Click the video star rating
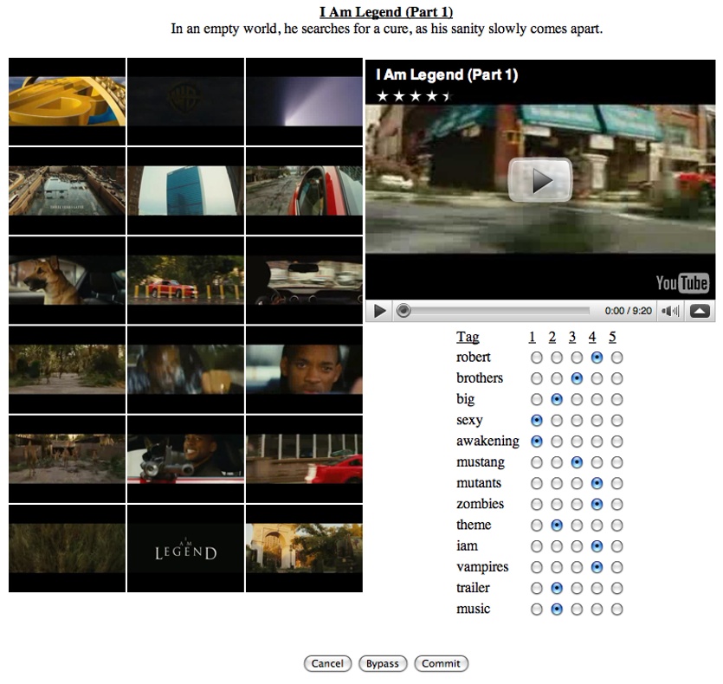723x684 pixels. [x=414, y=96]
